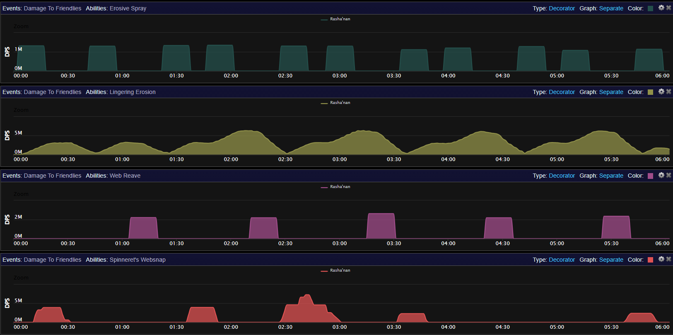The height and width of the screenshot is (335, 673).
Task: Click 'Damage To Friendlies' in Spinneret's Websnap header
Action: [53, 260]
